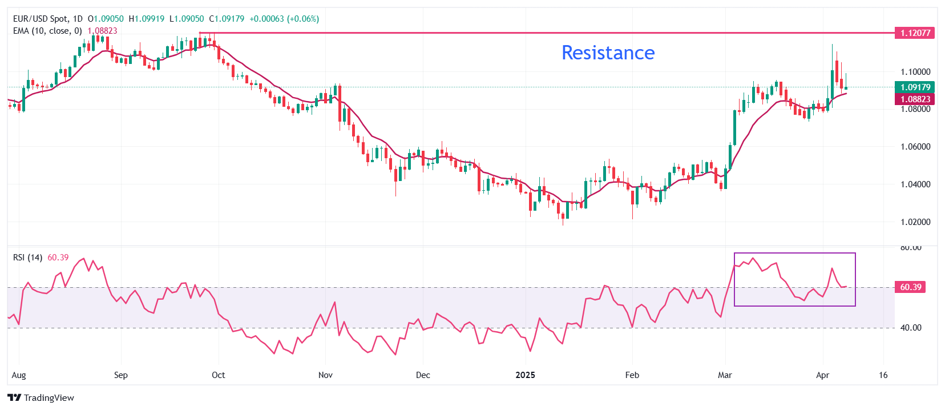Image resolution: width=945 pixels, height=410 pixels.
Task: Click the 1.12077 resistance price label
Action: coord(915,33)
